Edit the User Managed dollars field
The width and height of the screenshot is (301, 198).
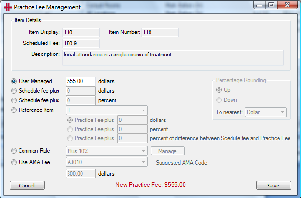click(x=81, y=81)
